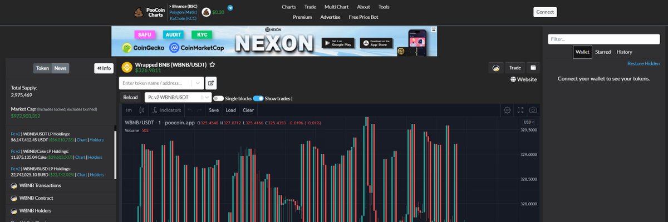Image resolution: width=668 pixels, height=222 pixels.
Task: Expand the token name search dropdown arrow
Action: pos(198,83)
